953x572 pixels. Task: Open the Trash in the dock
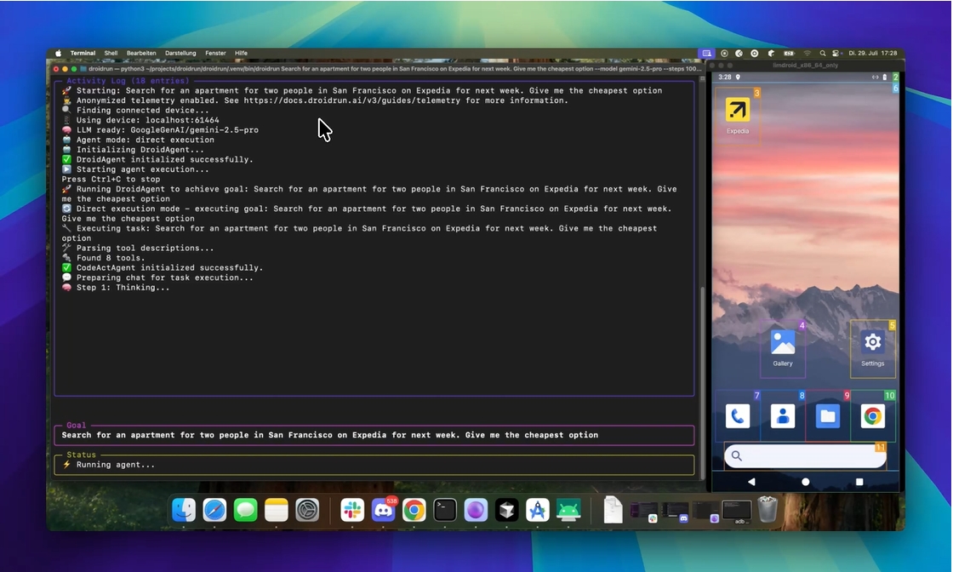pos(768,509)
